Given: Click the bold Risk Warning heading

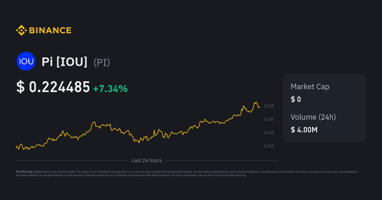Looking at the screenshot, I should click(x=25, y=172).
